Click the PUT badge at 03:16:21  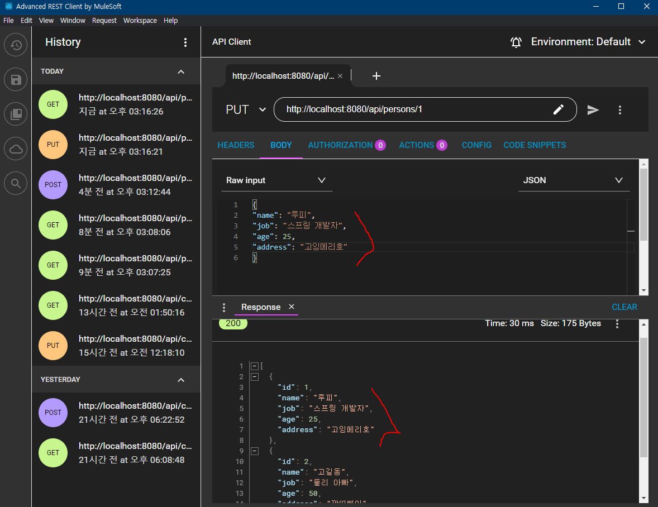pyautogui.click(x=53, y=145)
